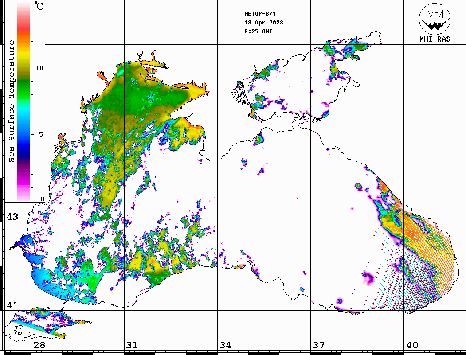
Task: Click the '0' tick on temperature scale
Action: 42,199
